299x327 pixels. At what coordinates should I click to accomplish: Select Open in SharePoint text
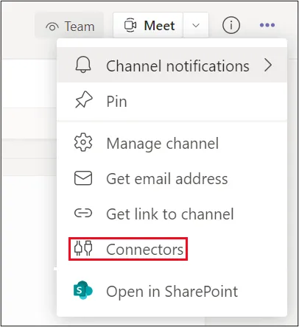click(172, 292)
